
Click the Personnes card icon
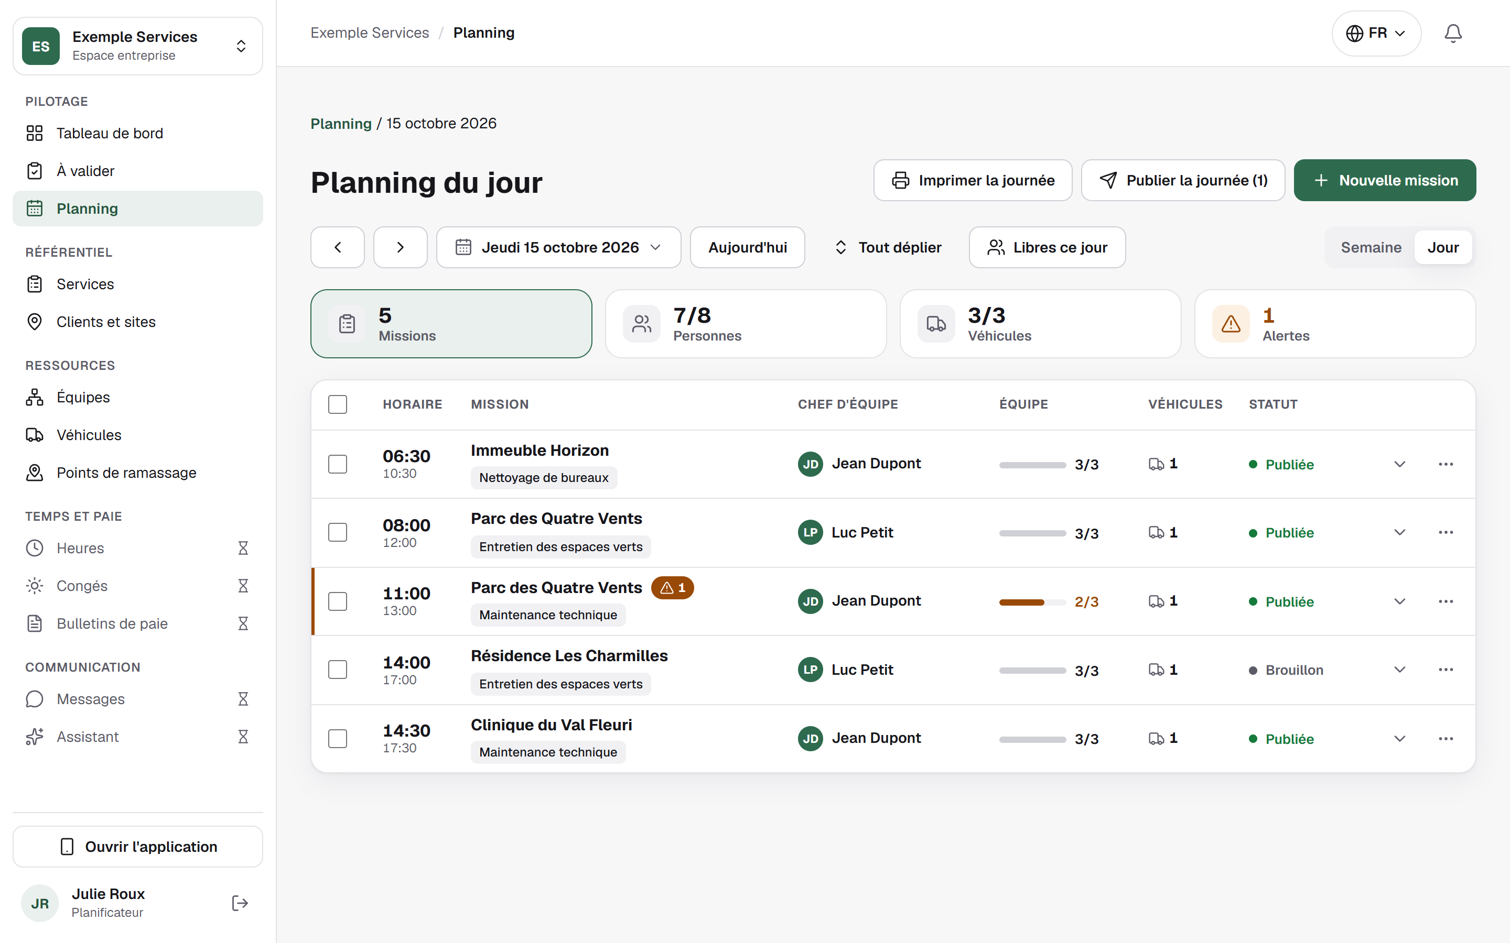(641, 324)
